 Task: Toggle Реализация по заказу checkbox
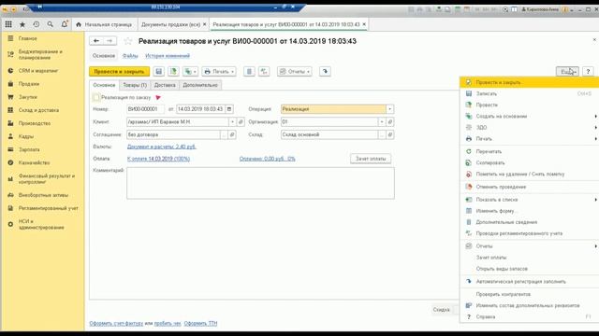point(96,97)
